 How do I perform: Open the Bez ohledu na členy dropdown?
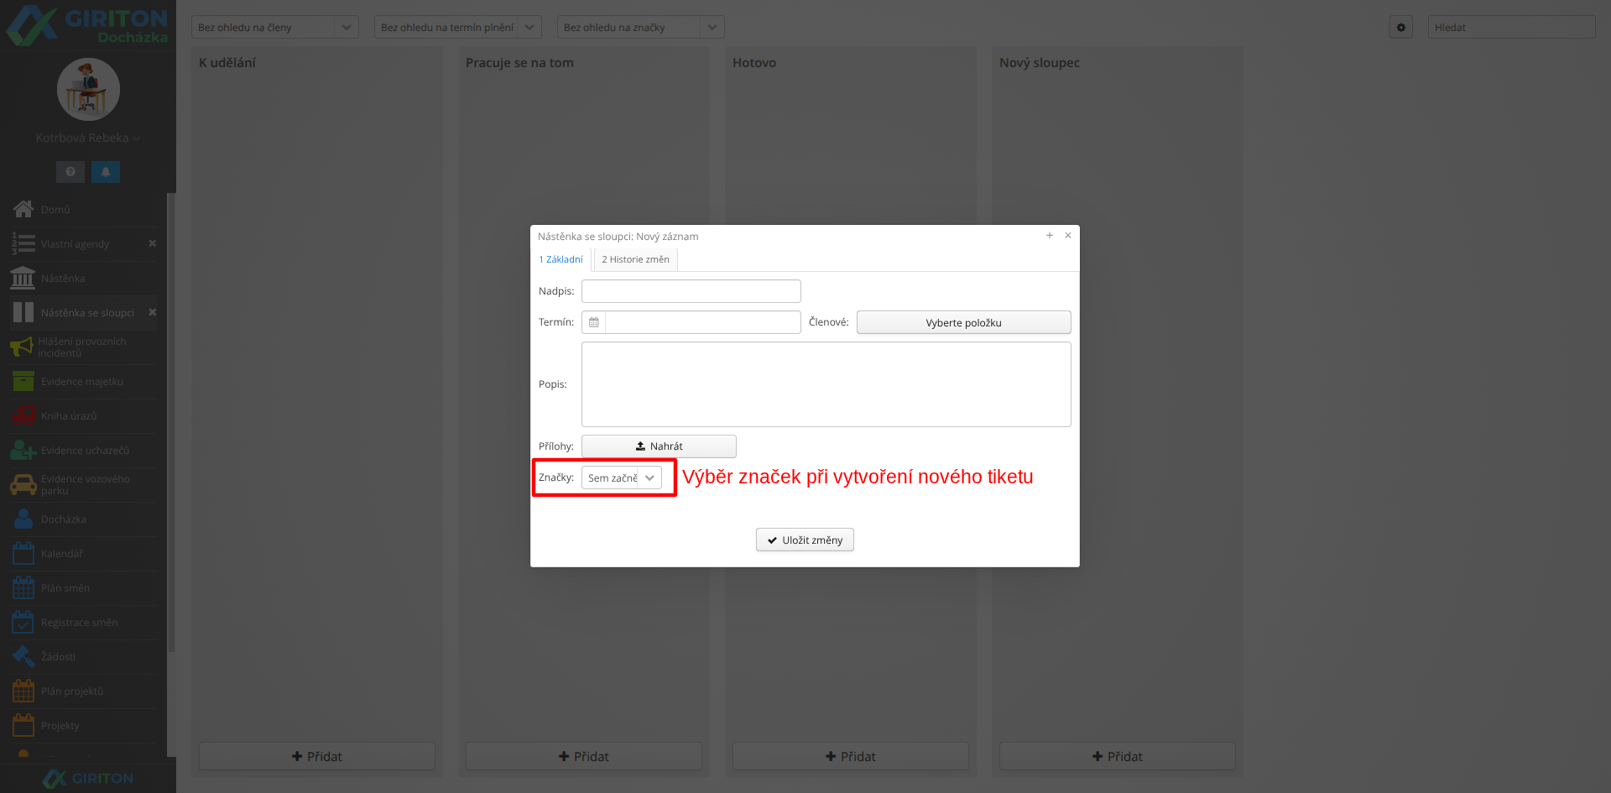click(275, 27)
